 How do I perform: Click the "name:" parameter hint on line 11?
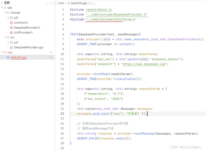[x=145, y=59]
